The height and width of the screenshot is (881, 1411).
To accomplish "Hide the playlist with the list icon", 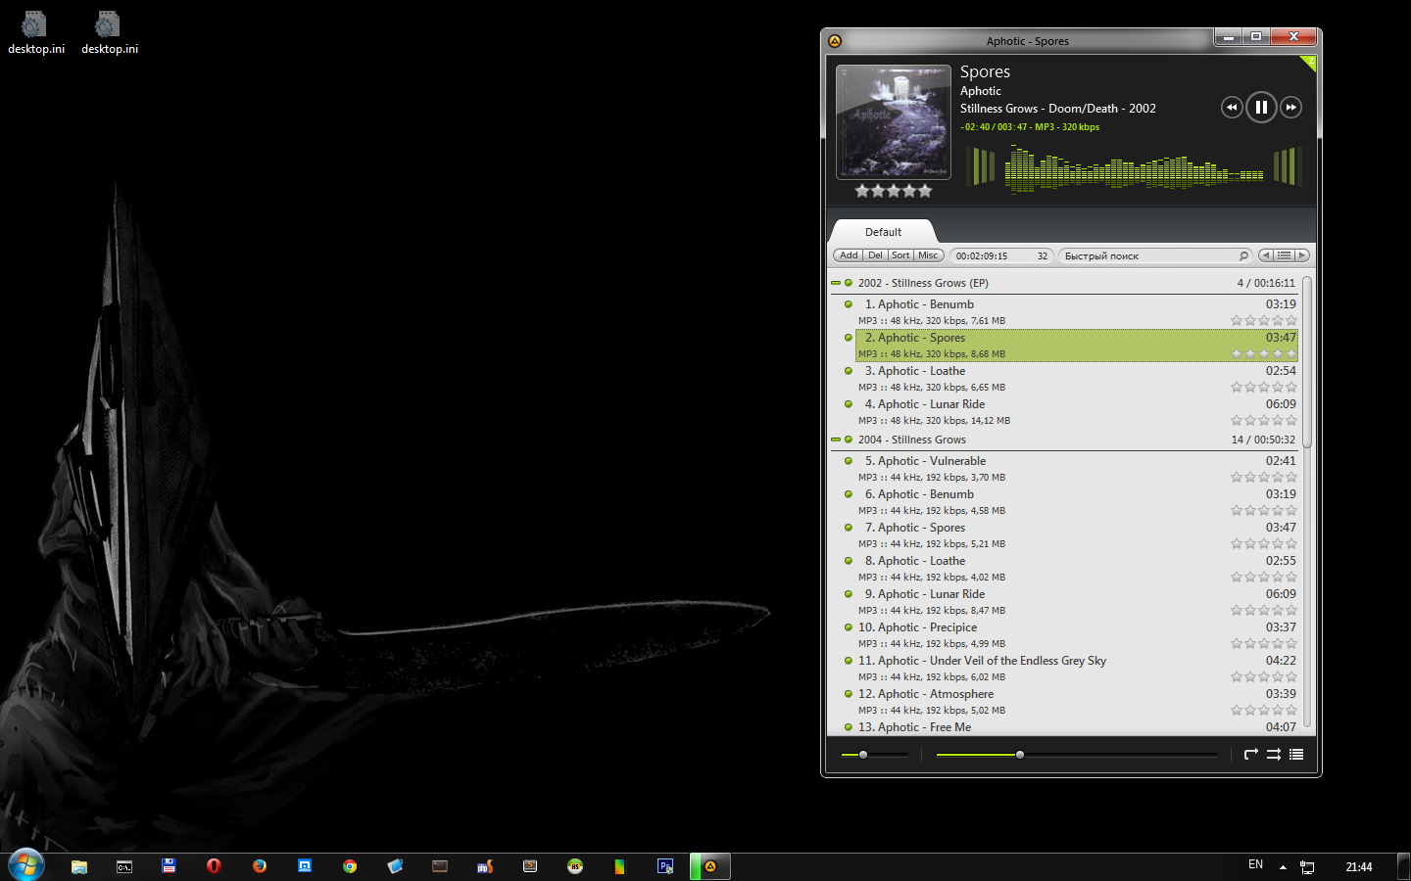I will (x=1296, y=754).
